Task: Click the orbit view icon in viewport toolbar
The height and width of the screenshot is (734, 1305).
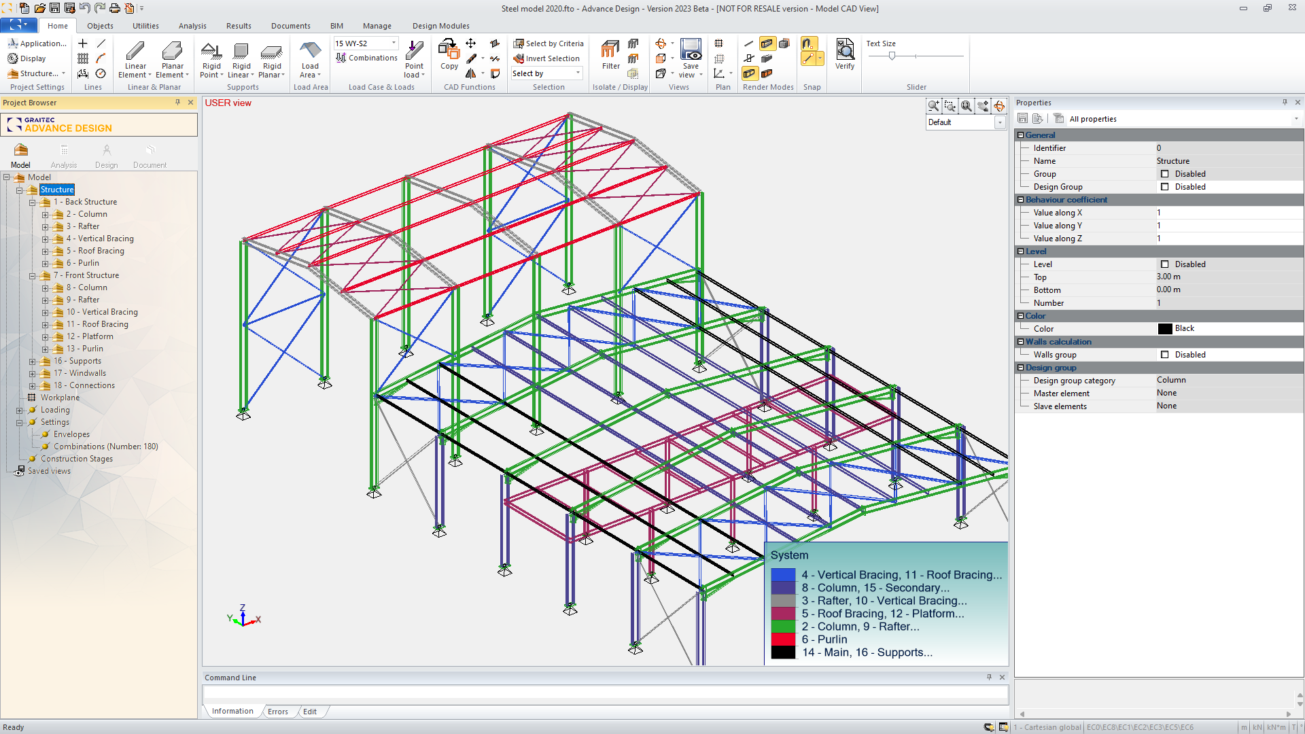Action: tap(999, 106)
